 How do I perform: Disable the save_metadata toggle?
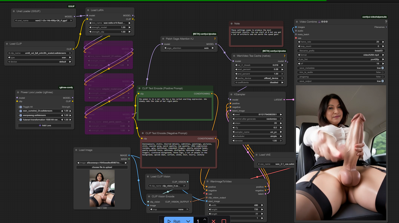382,68
